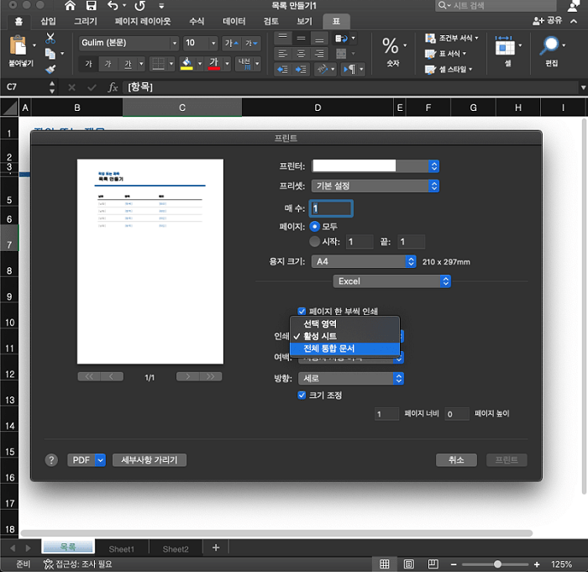Zoom in with the plus button

click(537, 564)
